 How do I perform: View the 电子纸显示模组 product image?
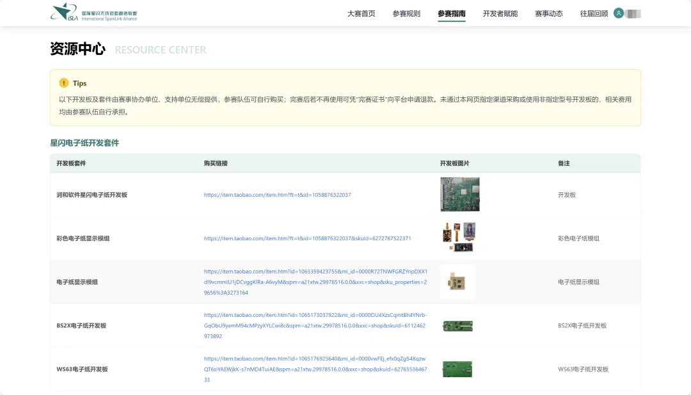[x=457, y=281]
